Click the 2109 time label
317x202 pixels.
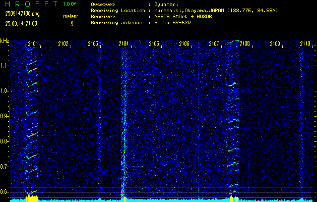point(275,44)
